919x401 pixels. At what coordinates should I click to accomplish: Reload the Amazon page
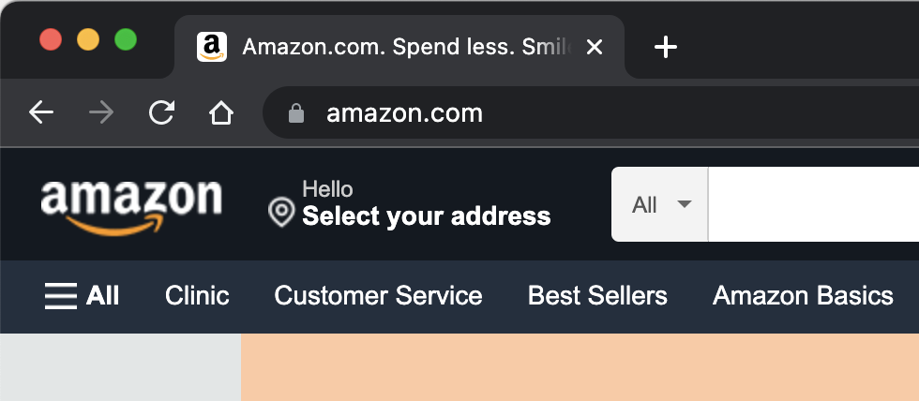(161, 112)
